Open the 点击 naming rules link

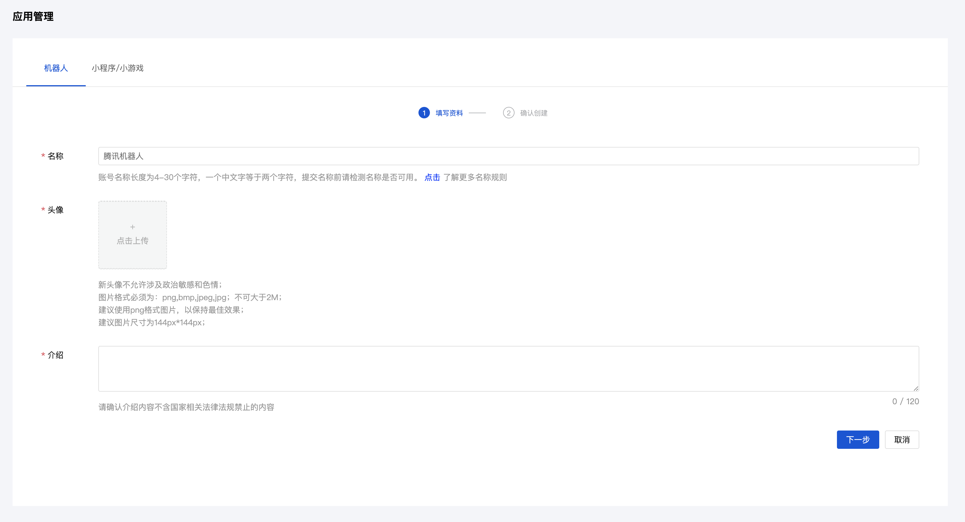[432, 177]
